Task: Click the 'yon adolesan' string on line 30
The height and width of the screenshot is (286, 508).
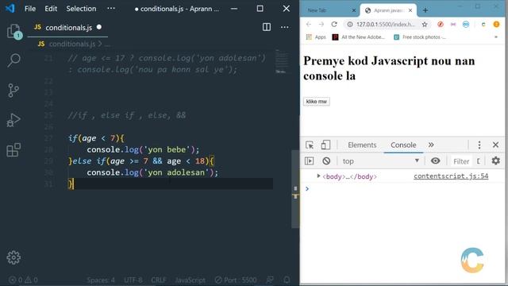Action: 177,172
